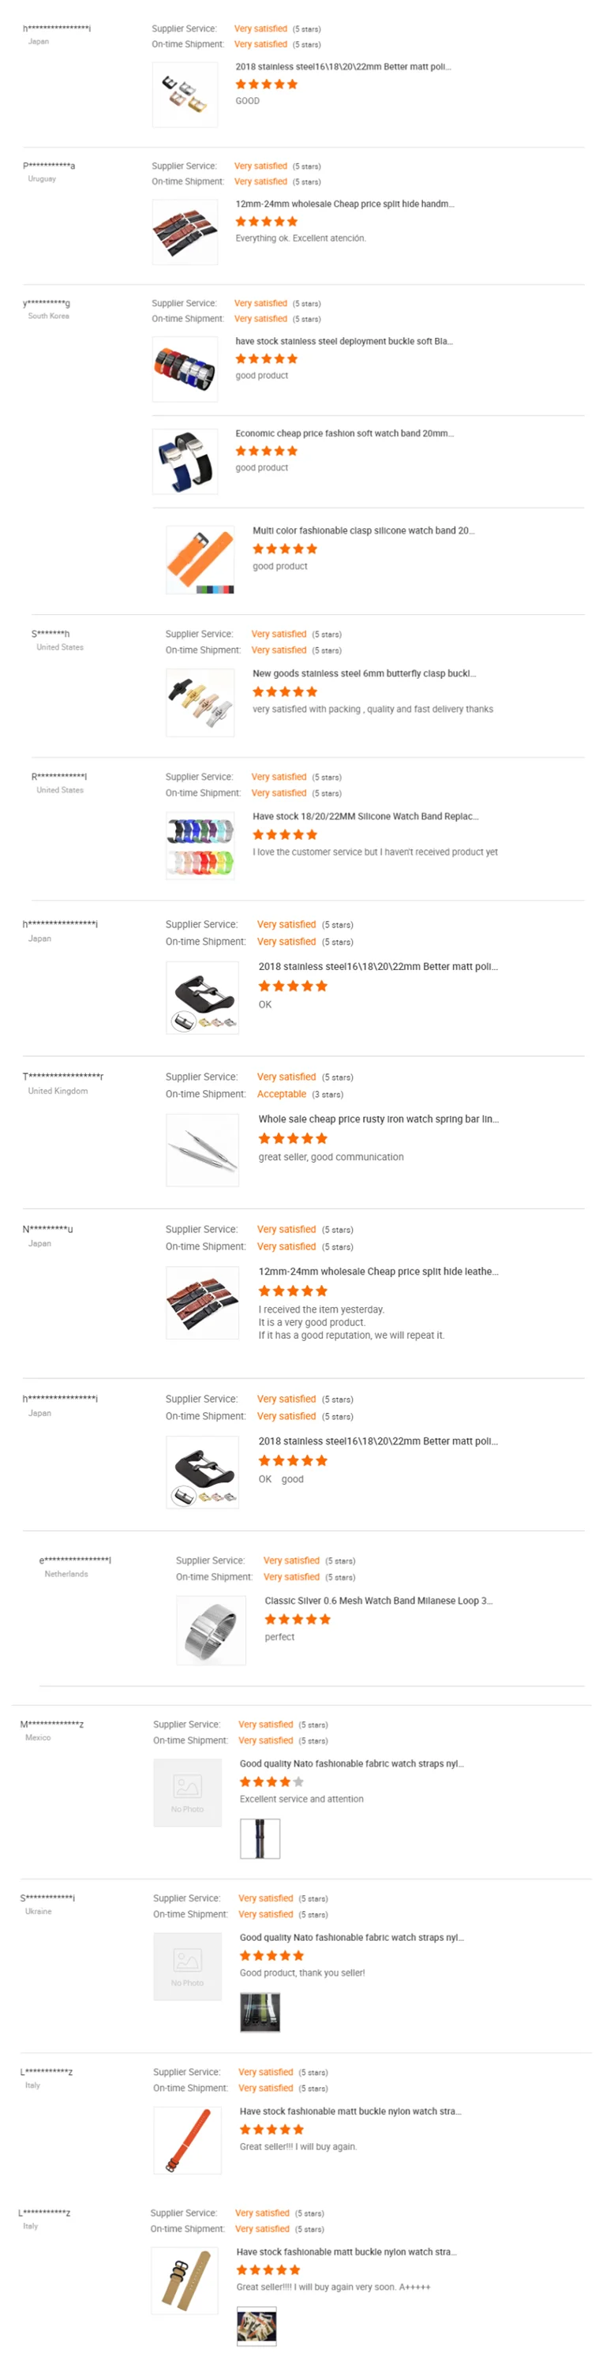Screen dimensions: 599x2368
Task: Open "Have stock 18/20/22MM Silicone Watch Band" link
Action: click(x=365, y=816)
